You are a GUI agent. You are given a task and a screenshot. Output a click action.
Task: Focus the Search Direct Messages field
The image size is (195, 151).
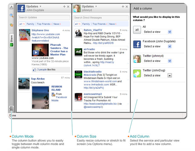click(101, 18)
